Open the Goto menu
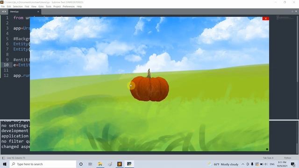 tap(41, 7)
